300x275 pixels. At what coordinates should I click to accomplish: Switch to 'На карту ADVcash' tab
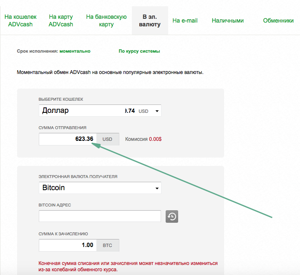click(x=61, y=20)
